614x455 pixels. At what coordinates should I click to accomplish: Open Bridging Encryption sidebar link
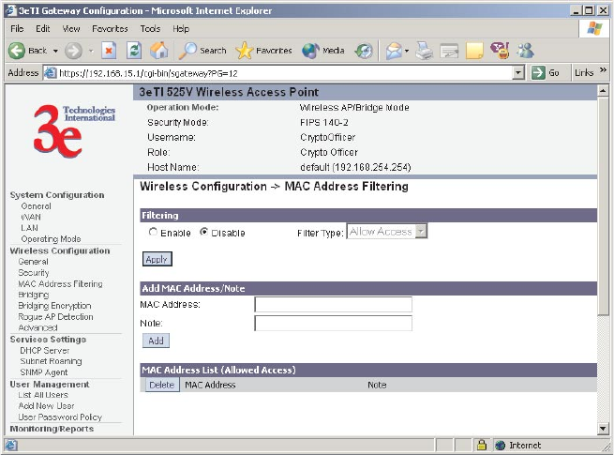(x=54, y=306)
